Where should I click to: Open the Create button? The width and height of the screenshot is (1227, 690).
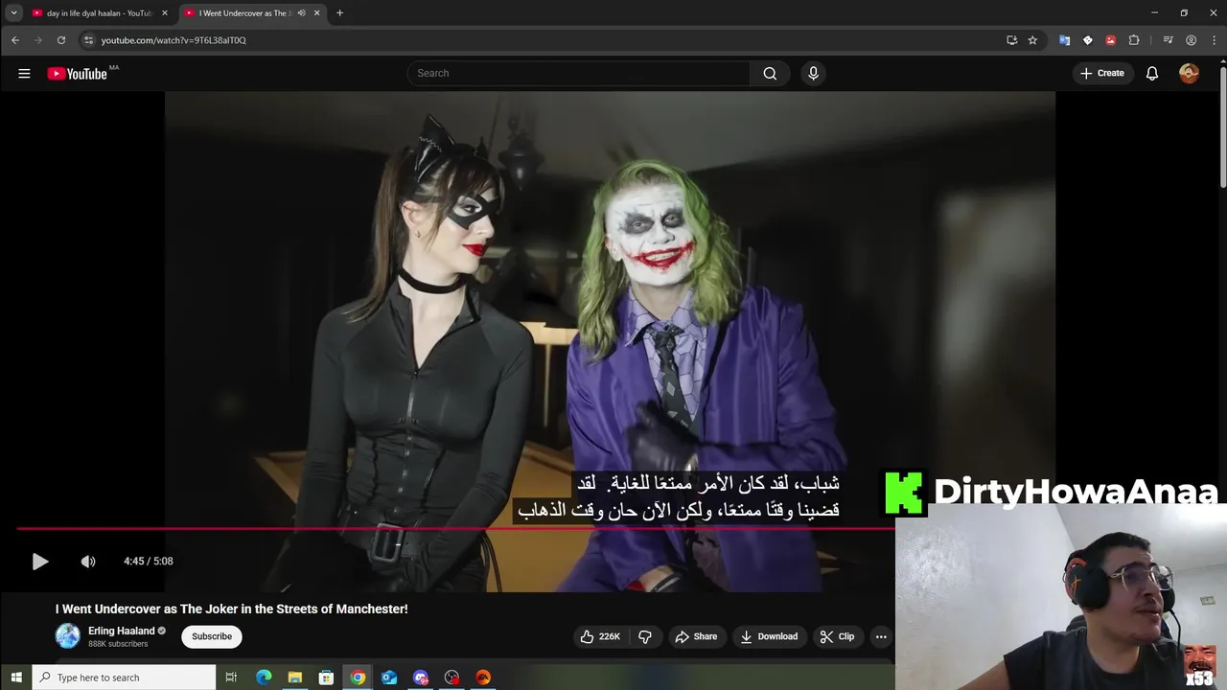[1102, 74]
